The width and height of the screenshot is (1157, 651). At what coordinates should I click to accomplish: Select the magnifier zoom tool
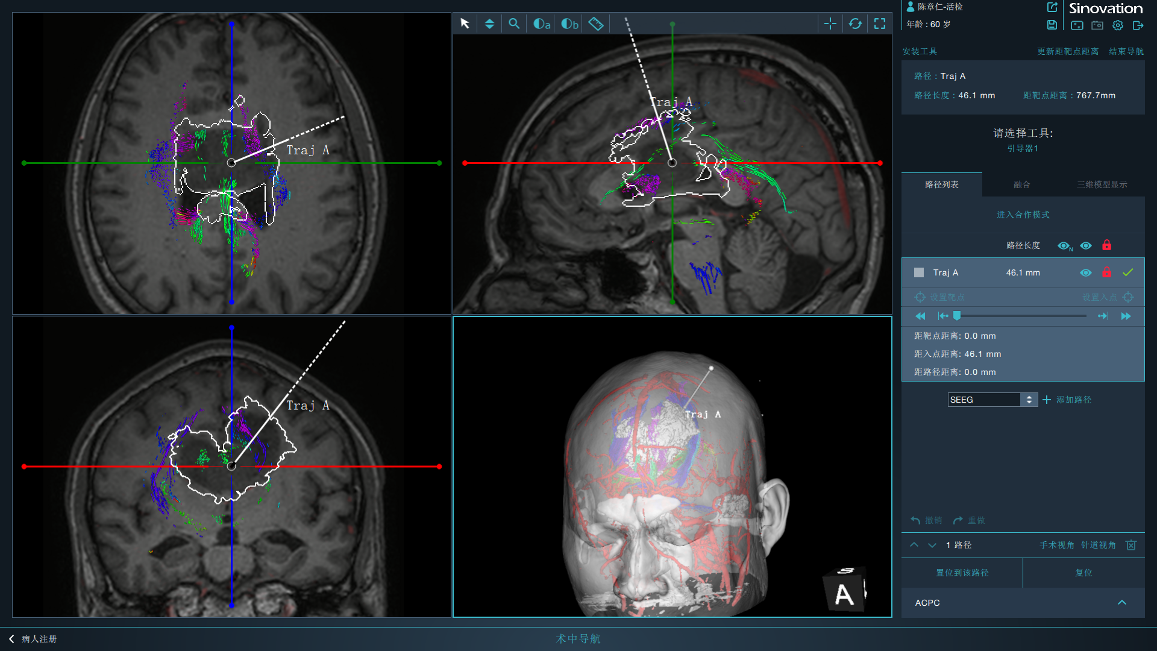[x=514, y=24]
